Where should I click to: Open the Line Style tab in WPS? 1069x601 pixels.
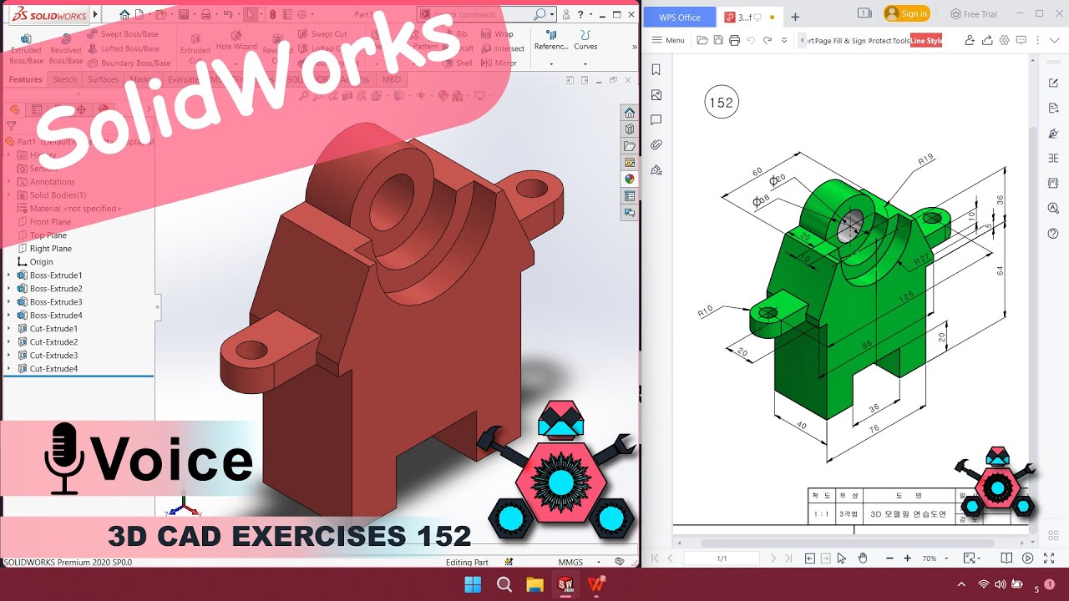click(x=926, y=41)
